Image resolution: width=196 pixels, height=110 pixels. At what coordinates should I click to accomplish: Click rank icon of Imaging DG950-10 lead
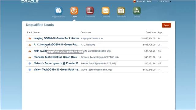point(30,38)
